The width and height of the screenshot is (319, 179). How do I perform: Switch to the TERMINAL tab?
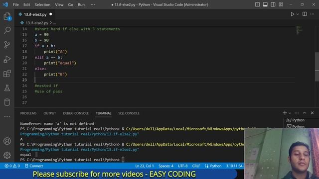point(104,113)
